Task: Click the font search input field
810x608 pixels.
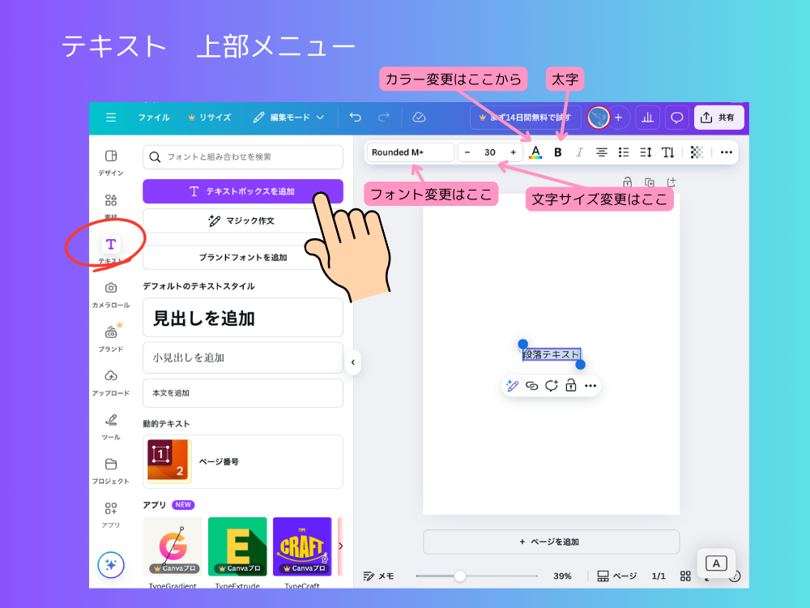Action: point(242,156)
